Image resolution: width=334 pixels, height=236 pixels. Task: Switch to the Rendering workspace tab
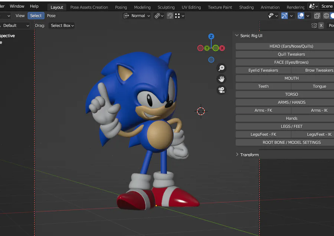(295, 7)
